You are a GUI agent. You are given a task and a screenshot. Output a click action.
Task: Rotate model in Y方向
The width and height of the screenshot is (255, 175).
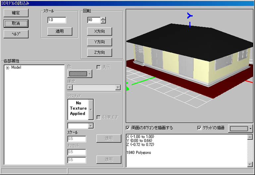click(x=100, y=42)
